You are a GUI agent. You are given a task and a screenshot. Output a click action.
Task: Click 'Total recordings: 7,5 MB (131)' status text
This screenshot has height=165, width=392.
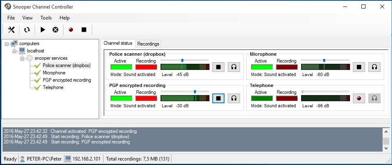[x=138, y=159]
